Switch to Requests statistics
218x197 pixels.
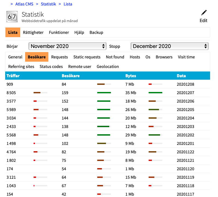coord(59,57)
